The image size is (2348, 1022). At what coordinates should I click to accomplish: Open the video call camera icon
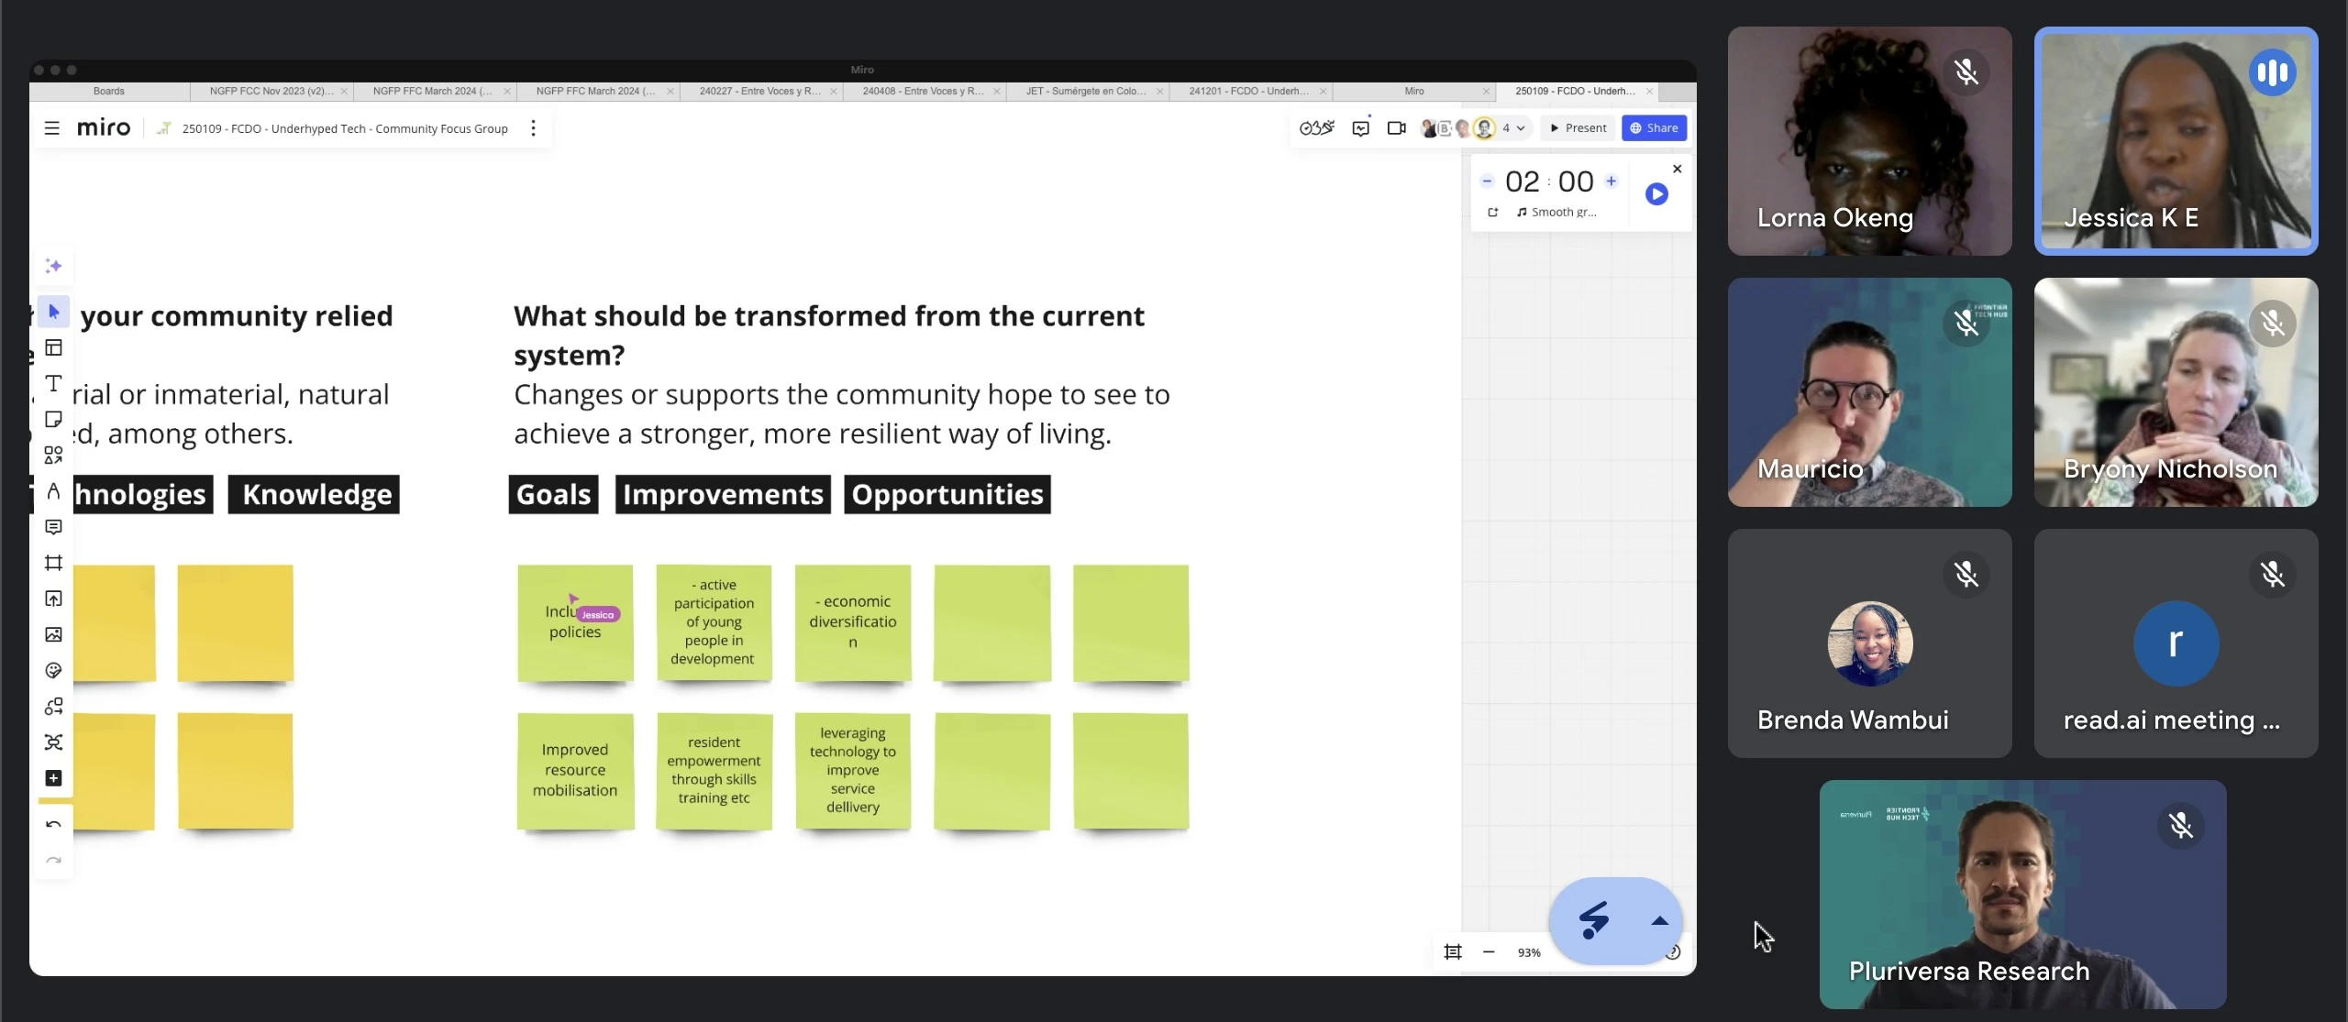pyautogui.click(x=1396, y=128)
